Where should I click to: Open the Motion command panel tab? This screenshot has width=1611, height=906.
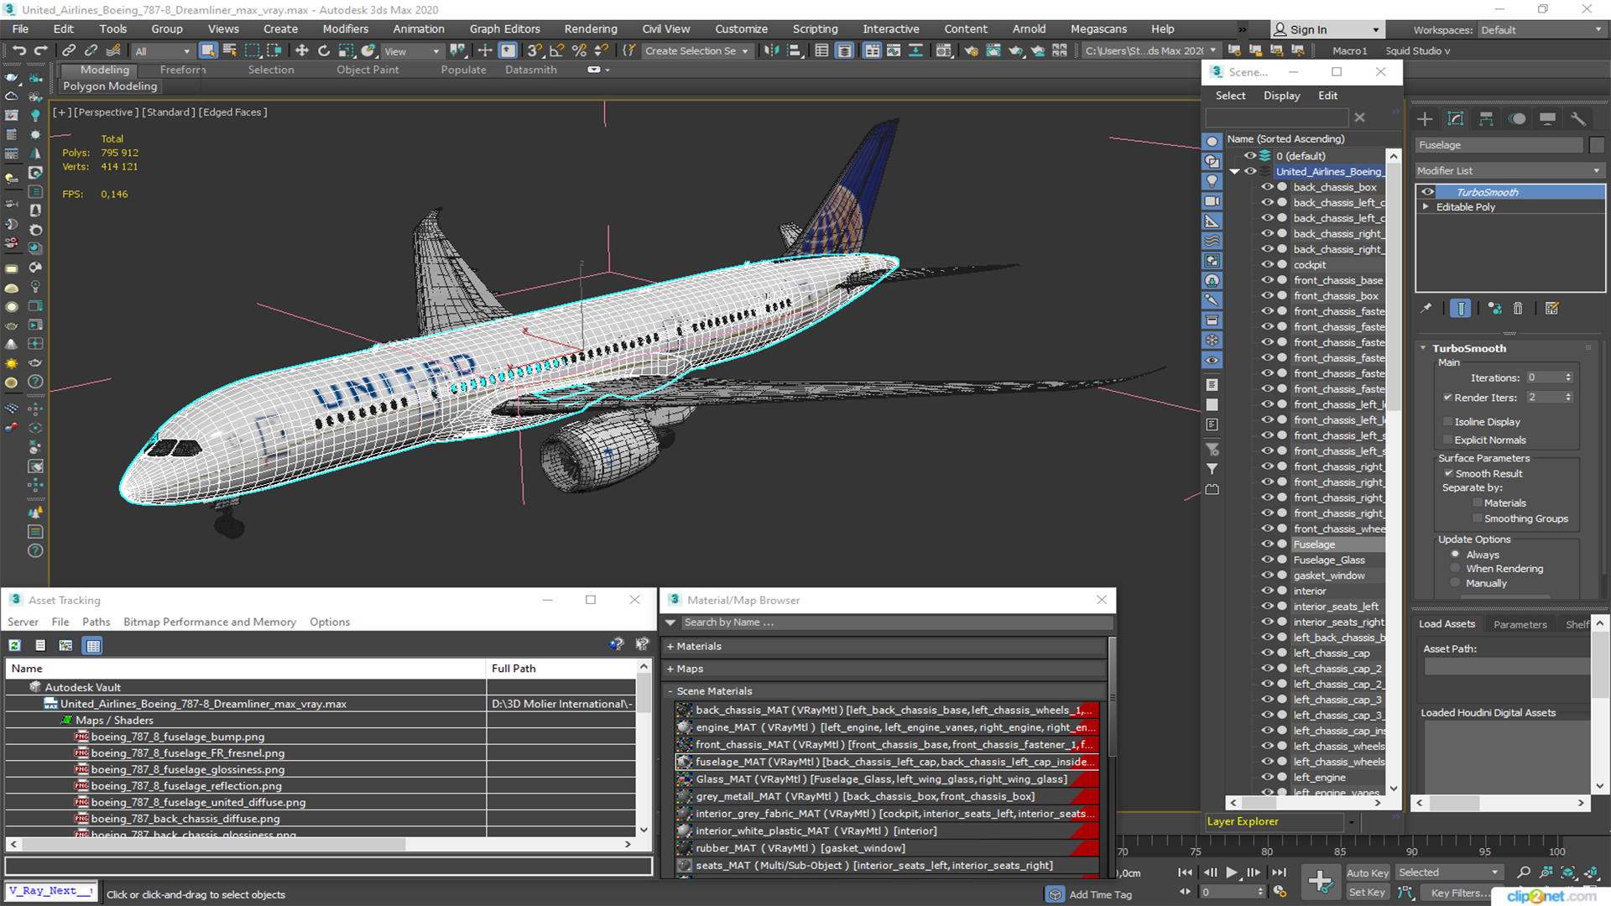[x=1517, y=118]
